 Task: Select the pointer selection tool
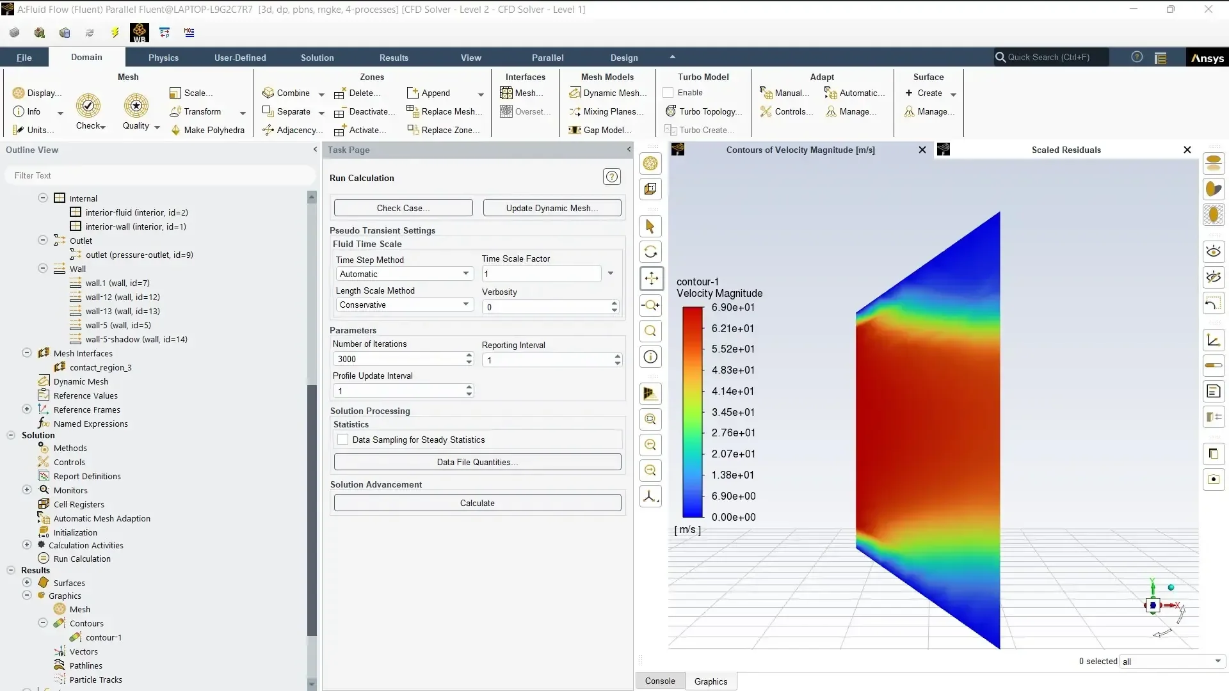tap(650, 226)
